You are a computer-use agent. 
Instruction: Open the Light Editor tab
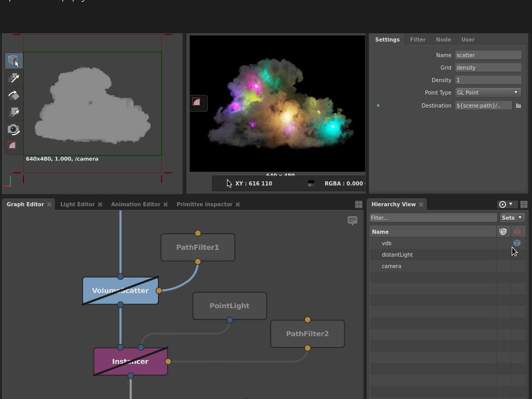[77, 204]
